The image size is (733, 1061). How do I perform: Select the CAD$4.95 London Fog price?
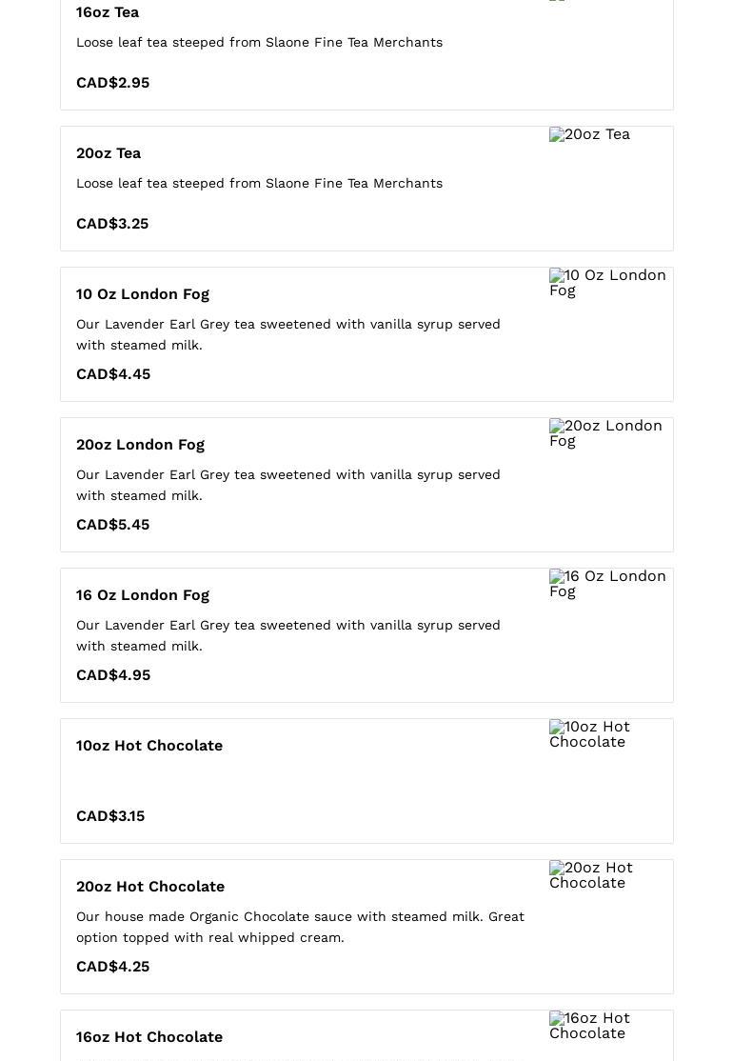click(113, 675)
